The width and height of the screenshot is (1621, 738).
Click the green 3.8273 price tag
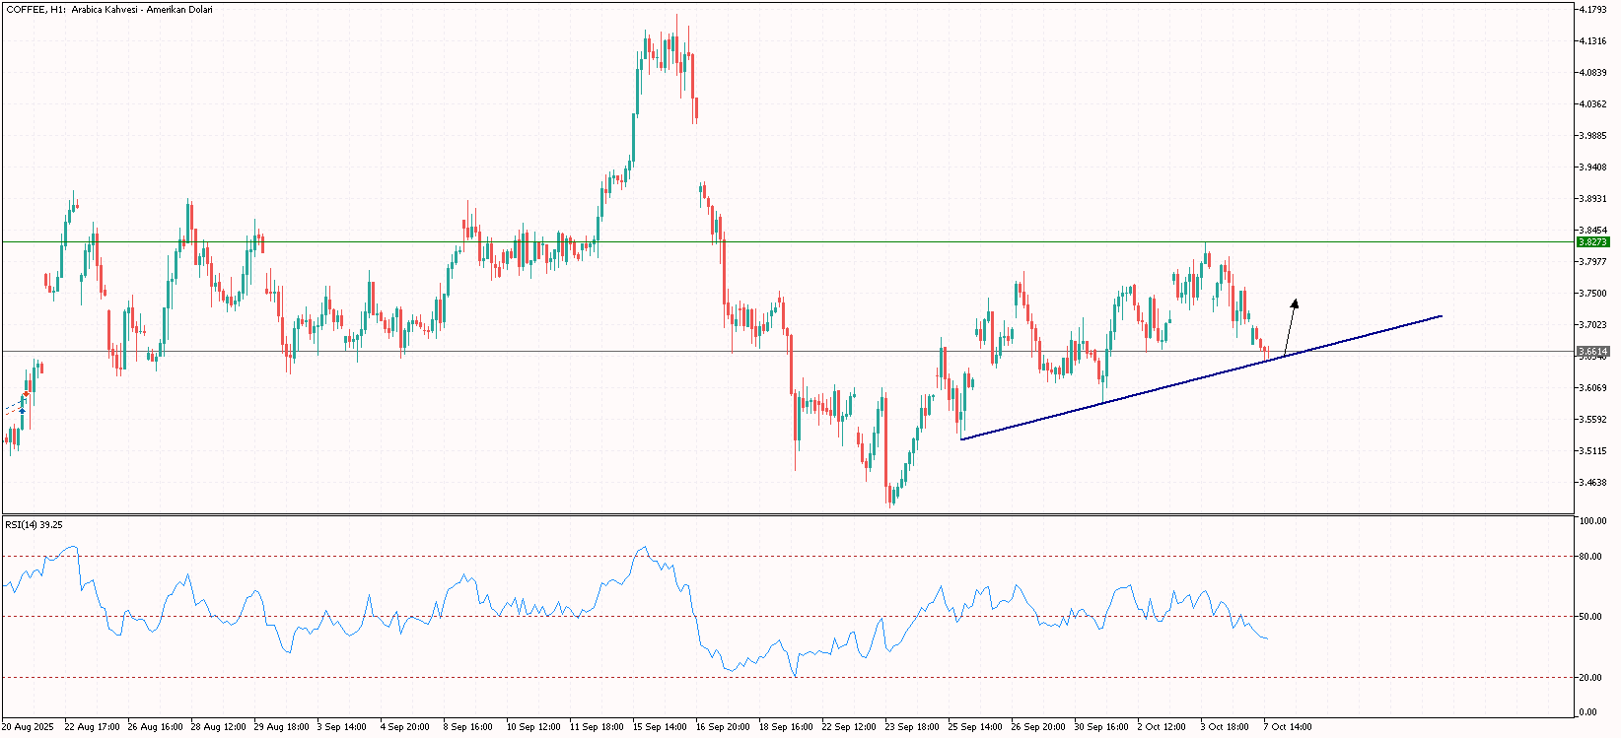click(1593, 241)
